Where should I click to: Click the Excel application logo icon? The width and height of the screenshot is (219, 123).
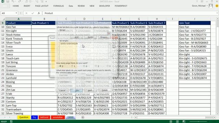coord(3,1)
